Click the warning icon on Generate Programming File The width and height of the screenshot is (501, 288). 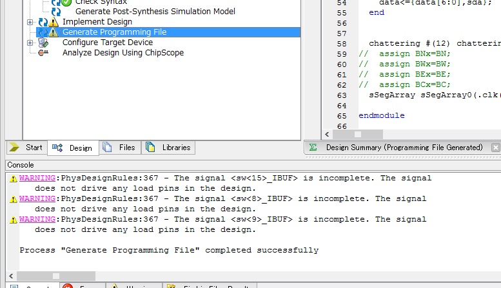(x=54, y=32)
